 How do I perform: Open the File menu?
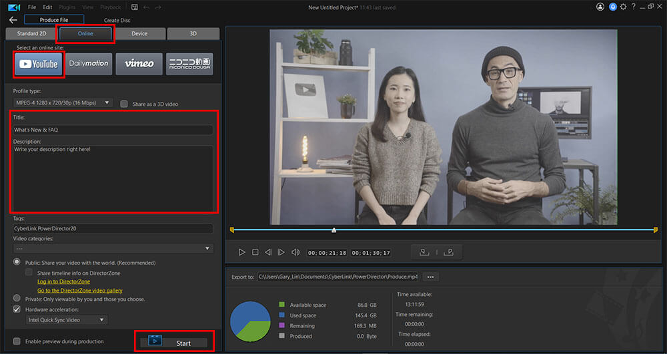(32, 7)
